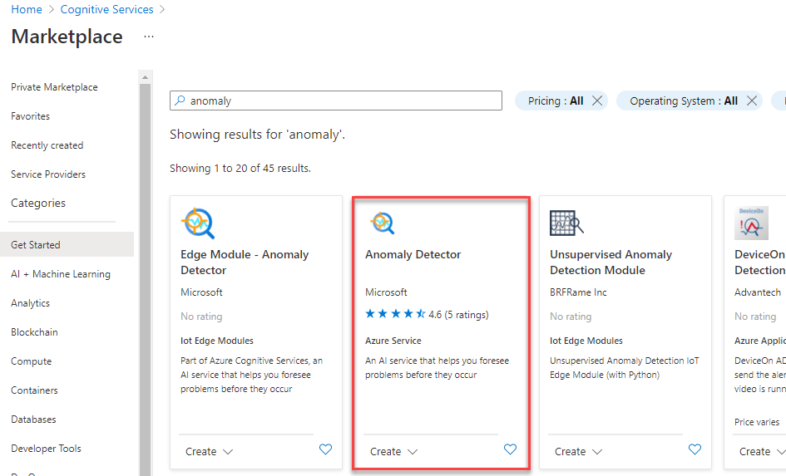Screen dimensions: 786x476
Task: Open Service Providers in sidebar
Action: (x=48, y=174)
